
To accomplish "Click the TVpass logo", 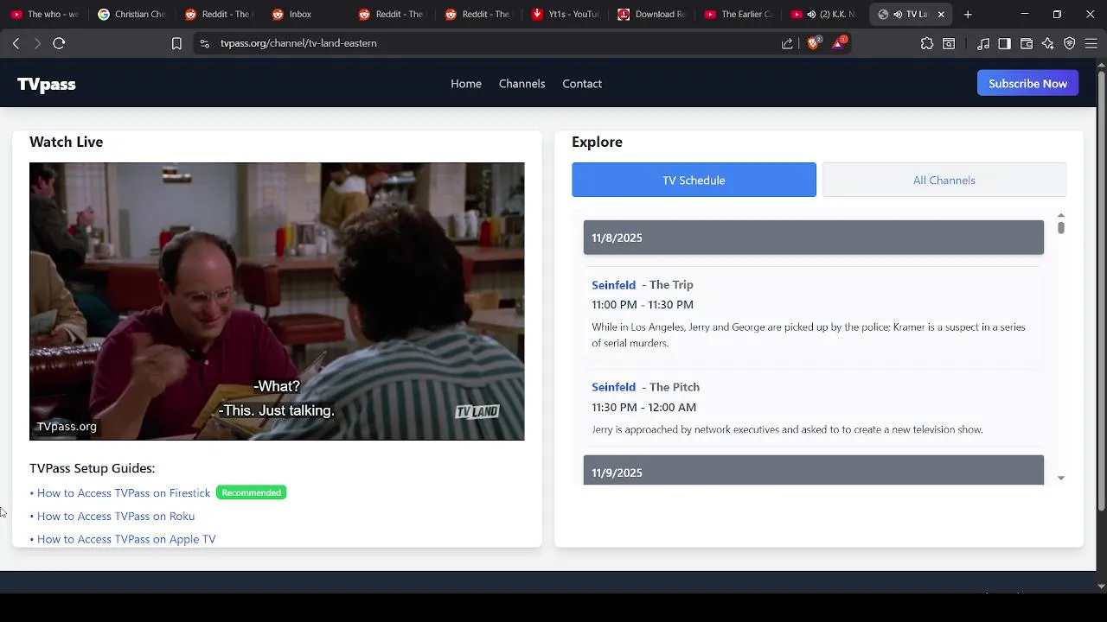I will [47, 84].
